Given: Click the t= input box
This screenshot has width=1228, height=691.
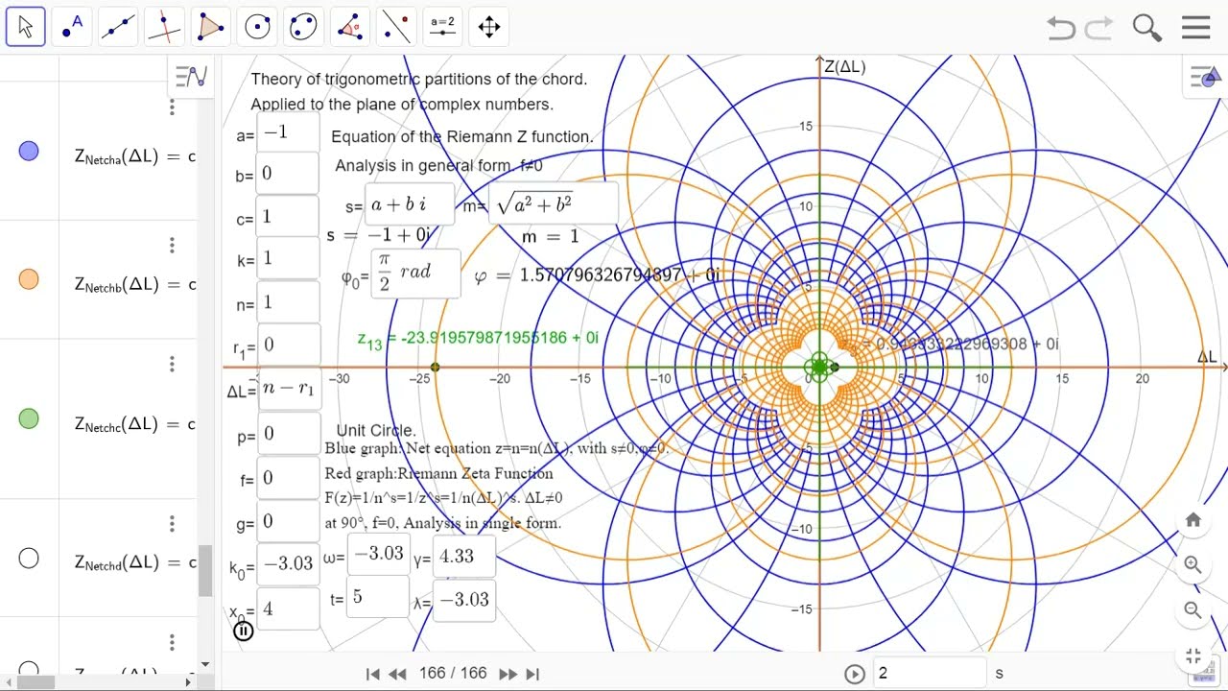Looking at the screenshot, I should click(378, 598).
